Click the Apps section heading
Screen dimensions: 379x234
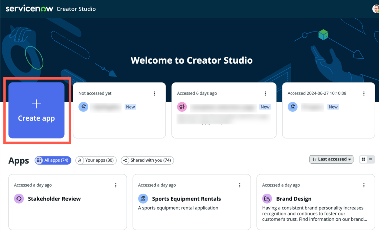pyautogui.click(x=19, y=161)
